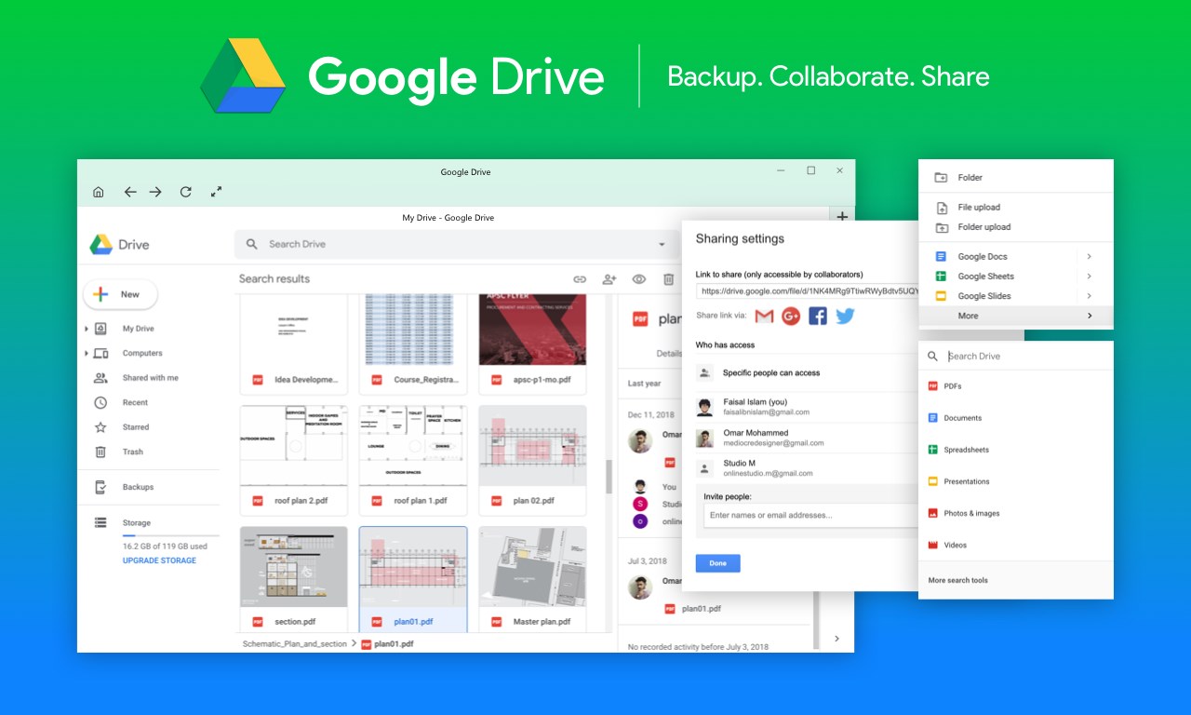Viewport: 1191px width, 715px height.
Task: Reload the page with refresh icon
Action: (185, 192)
